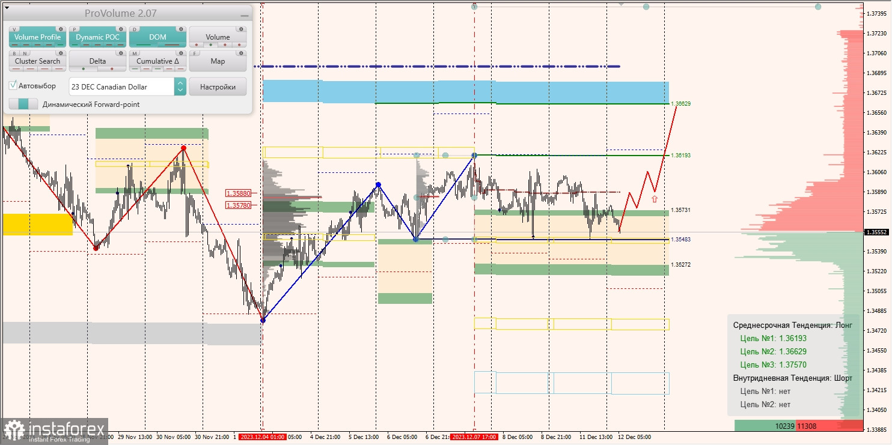This screenshot has height=445, width=892.
Task: Click the green 10239 volume bar
Action: 765,425
